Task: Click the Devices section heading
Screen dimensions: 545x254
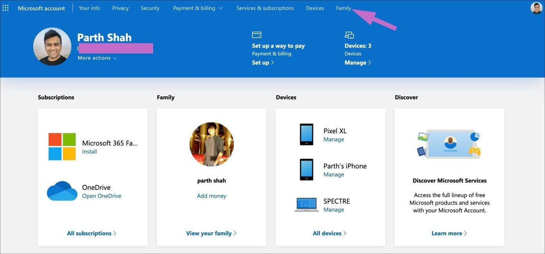Action: coord(286,97)
